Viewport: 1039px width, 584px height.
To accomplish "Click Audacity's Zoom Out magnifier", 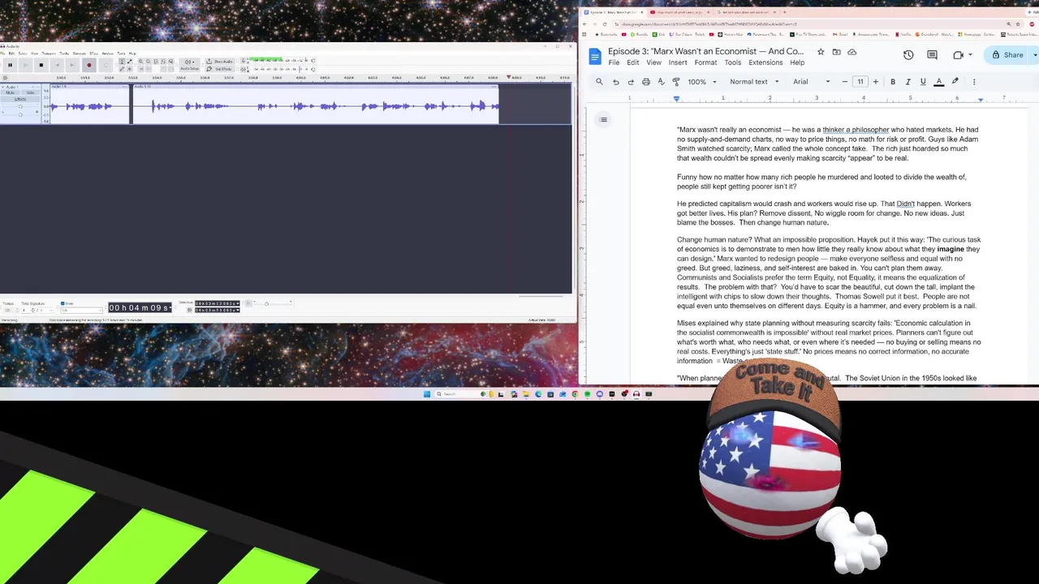I will 149,61.
